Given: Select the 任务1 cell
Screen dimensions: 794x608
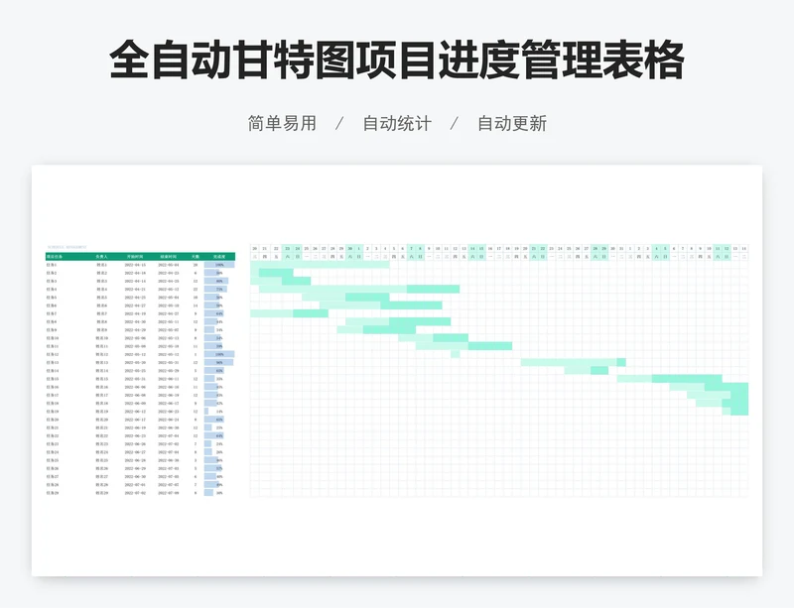Looking at the screenshot, I should (52, 265).
